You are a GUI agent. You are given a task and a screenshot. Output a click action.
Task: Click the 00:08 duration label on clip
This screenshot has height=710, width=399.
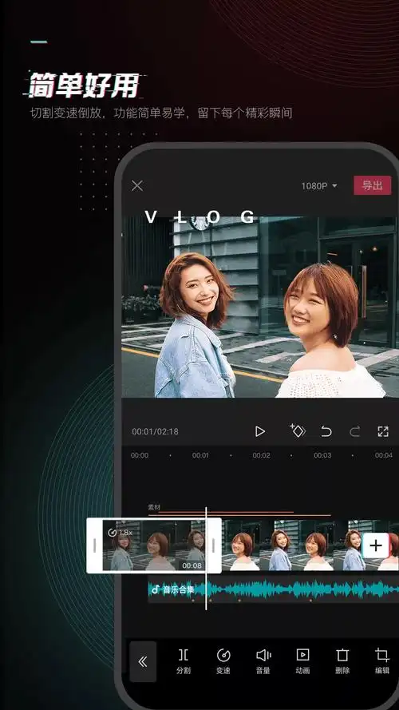(x=192, y=565)
